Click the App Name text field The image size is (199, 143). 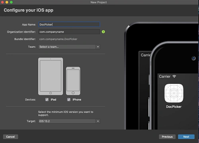point(69,25)
